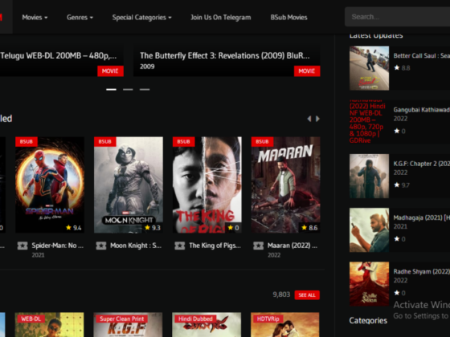Open Gangubai Kathiawadi title in sidebar
The height and width of the screenshot is (337, 450).
tap(422, 110)
